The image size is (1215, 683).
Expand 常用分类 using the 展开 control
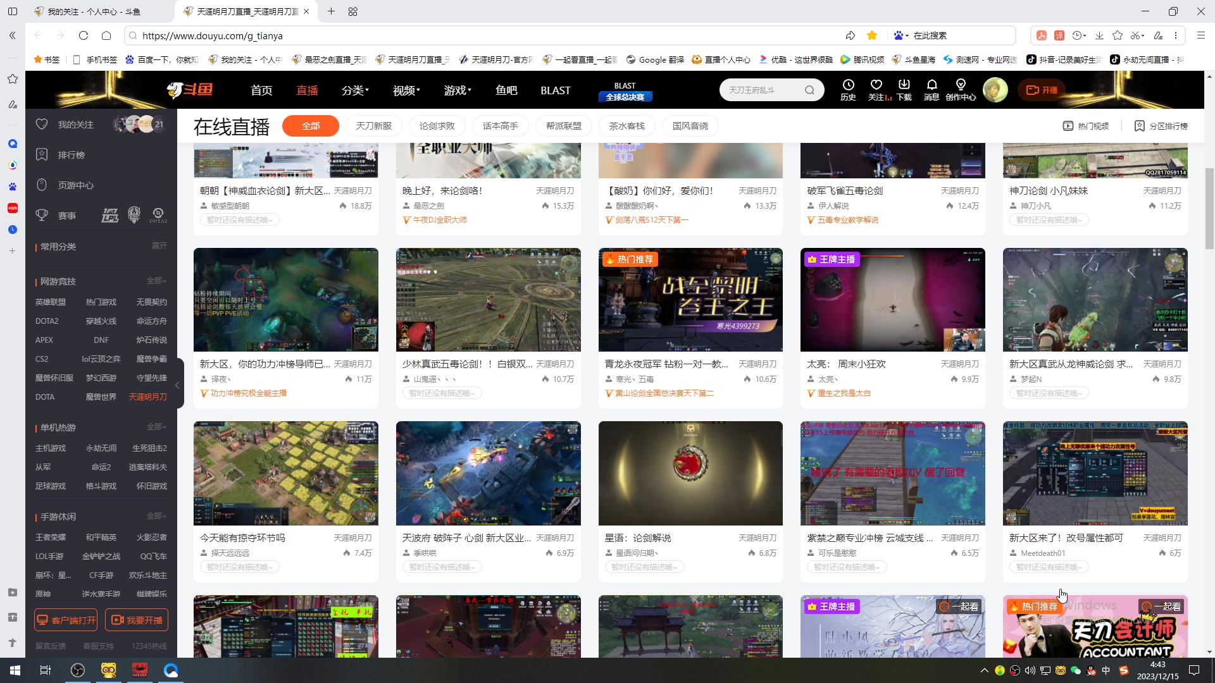(x=159, y=247)
